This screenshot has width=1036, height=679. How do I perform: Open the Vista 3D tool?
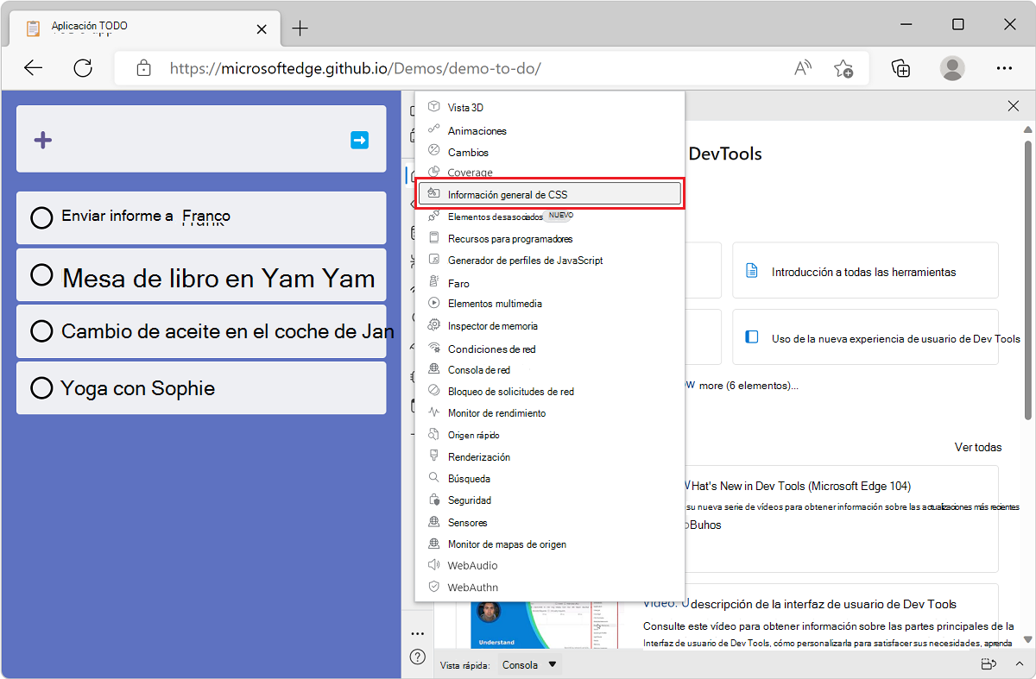point(466,107)
